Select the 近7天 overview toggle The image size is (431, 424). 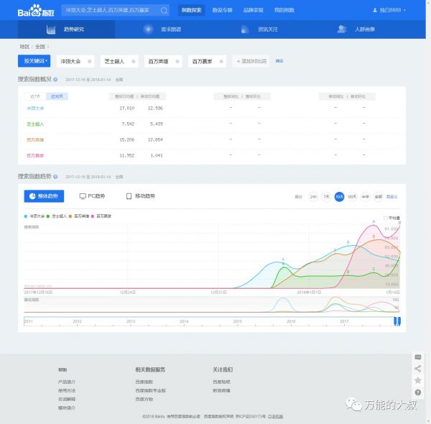pyautogui.click(x=33, y=96)
